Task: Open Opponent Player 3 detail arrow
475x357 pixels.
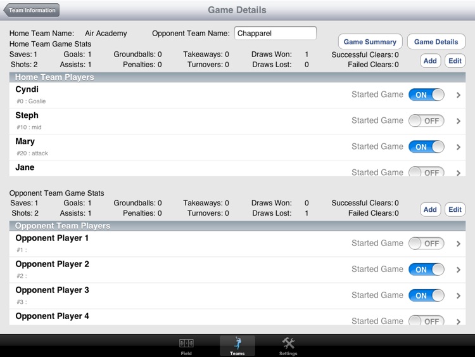Action: pos(459,295)
